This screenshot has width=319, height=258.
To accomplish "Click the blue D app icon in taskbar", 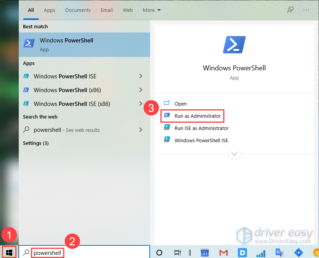I will tap(242, 252).
